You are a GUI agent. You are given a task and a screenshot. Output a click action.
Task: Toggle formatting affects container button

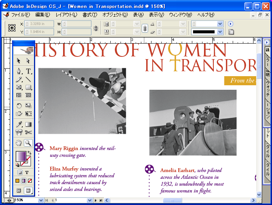(x=20, y=172)
